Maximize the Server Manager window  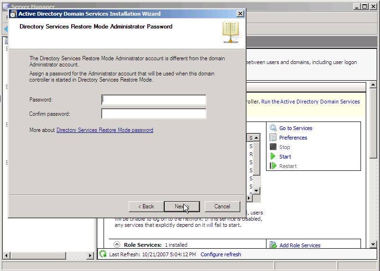coord(364,7)
